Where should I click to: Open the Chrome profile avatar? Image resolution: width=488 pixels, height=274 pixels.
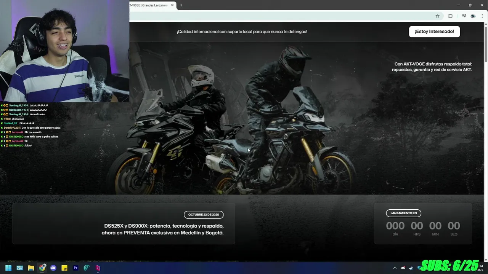tap(473, 16)
